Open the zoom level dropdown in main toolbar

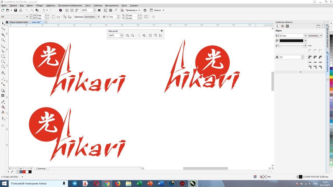95,10
